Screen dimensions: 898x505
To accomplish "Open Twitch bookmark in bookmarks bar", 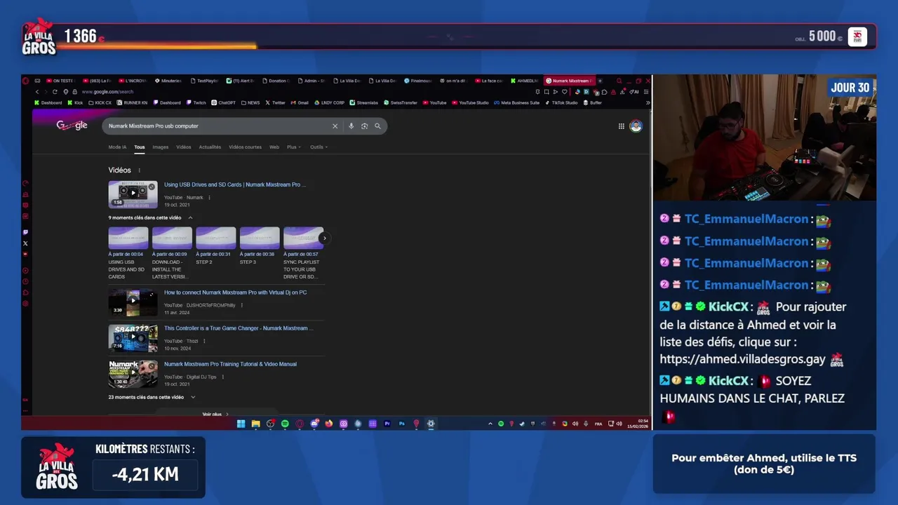I will point(196,103).
